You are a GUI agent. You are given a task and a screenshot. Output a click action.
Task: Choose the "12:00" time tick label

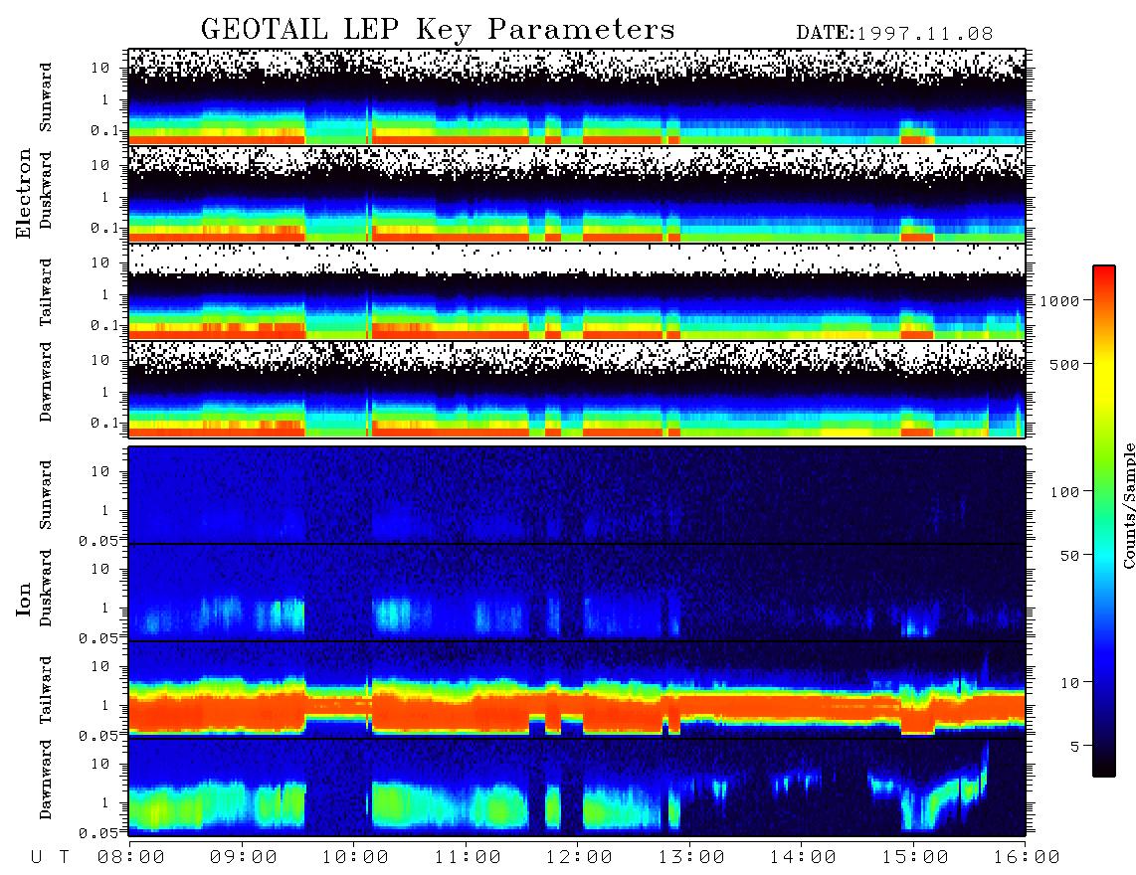point(579,857)
